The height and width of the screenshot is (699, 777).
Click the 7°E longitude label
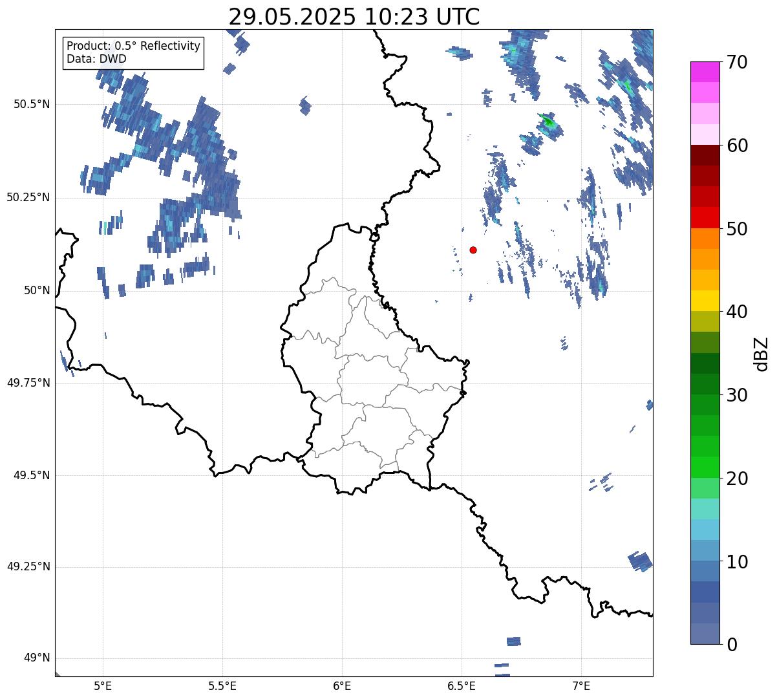pos(581,686)
